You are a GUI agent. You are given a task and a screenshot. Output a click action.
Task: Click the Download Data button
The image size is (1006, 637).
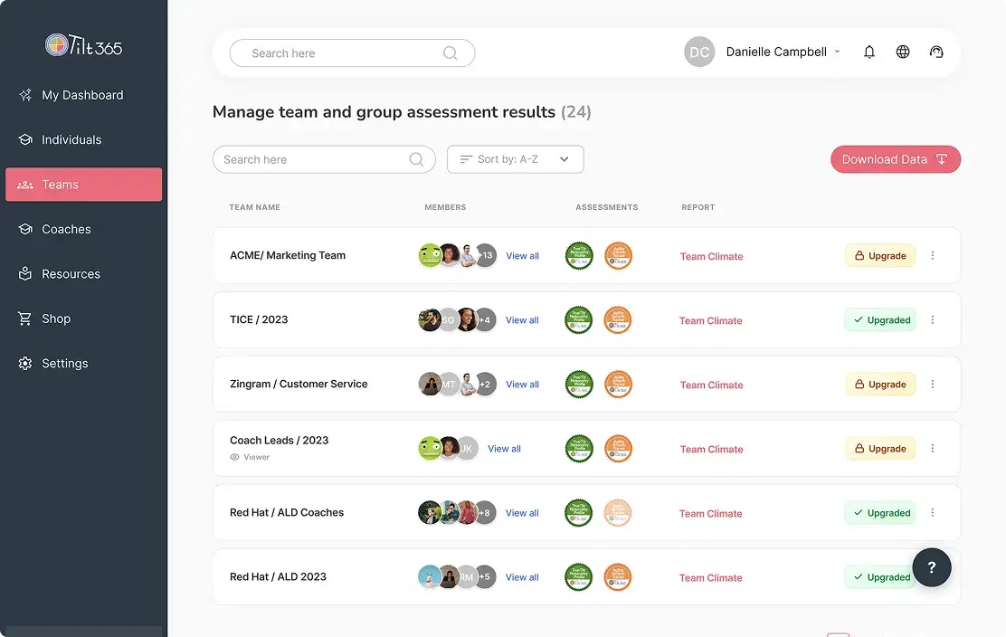pos(896,159)
